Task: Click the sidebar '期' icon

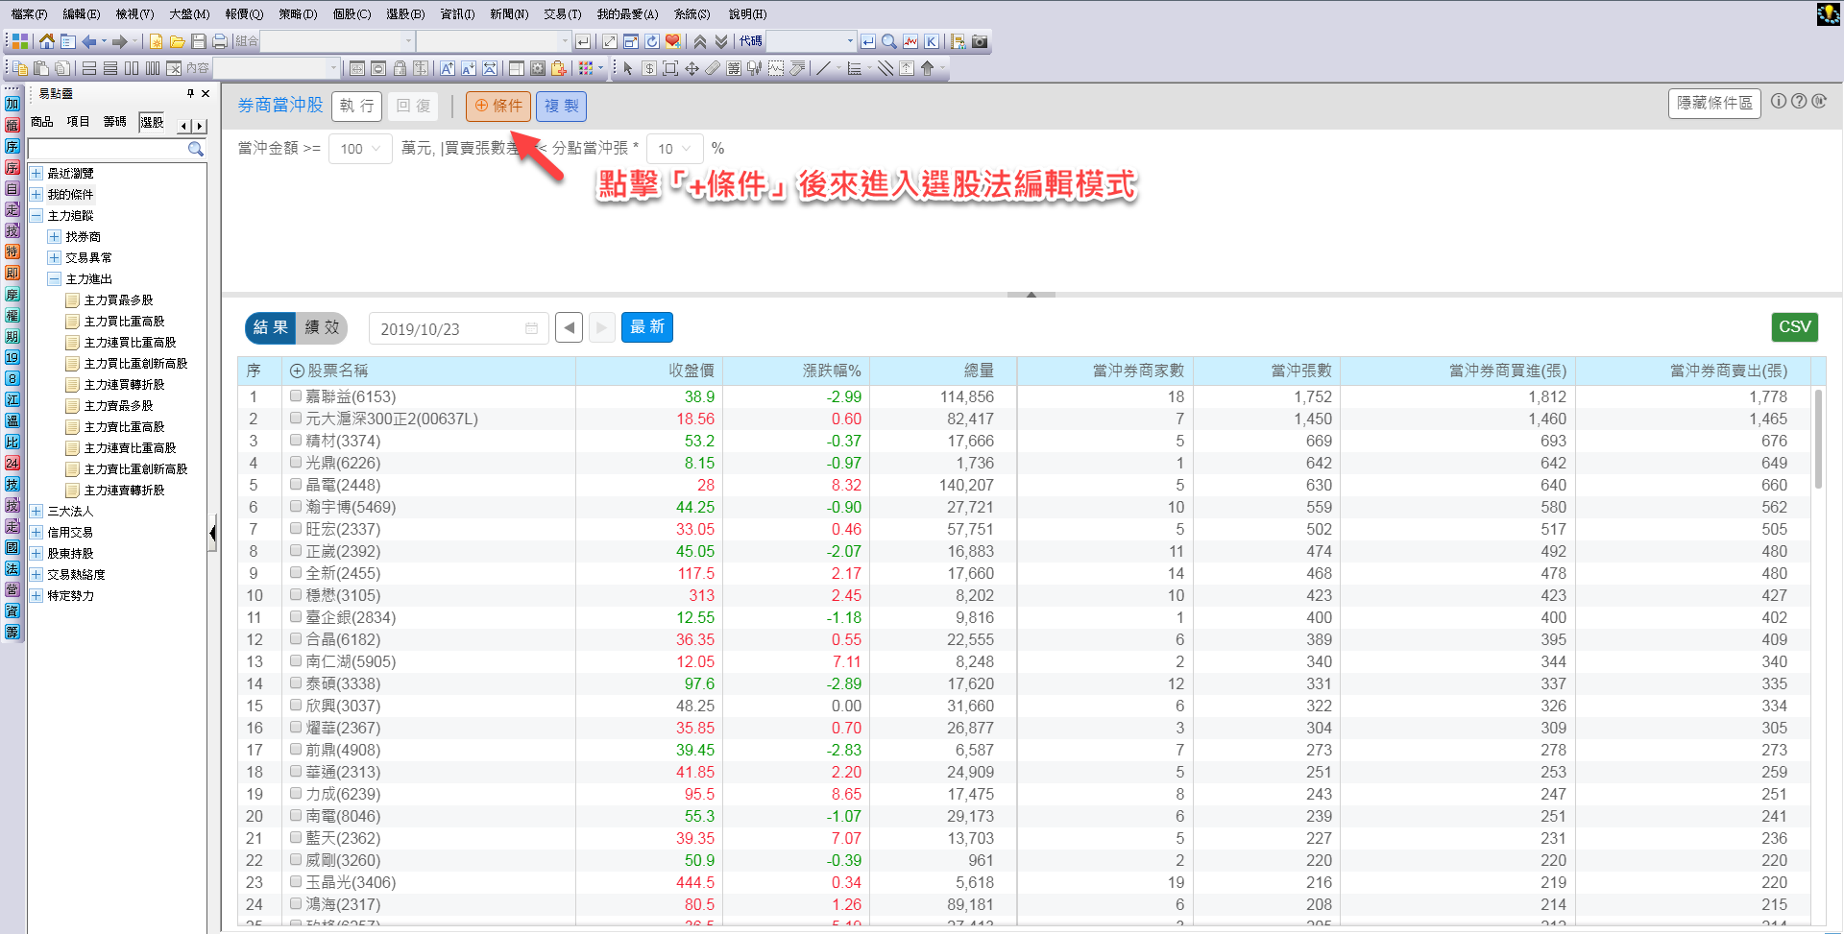Action: point(12,336)
